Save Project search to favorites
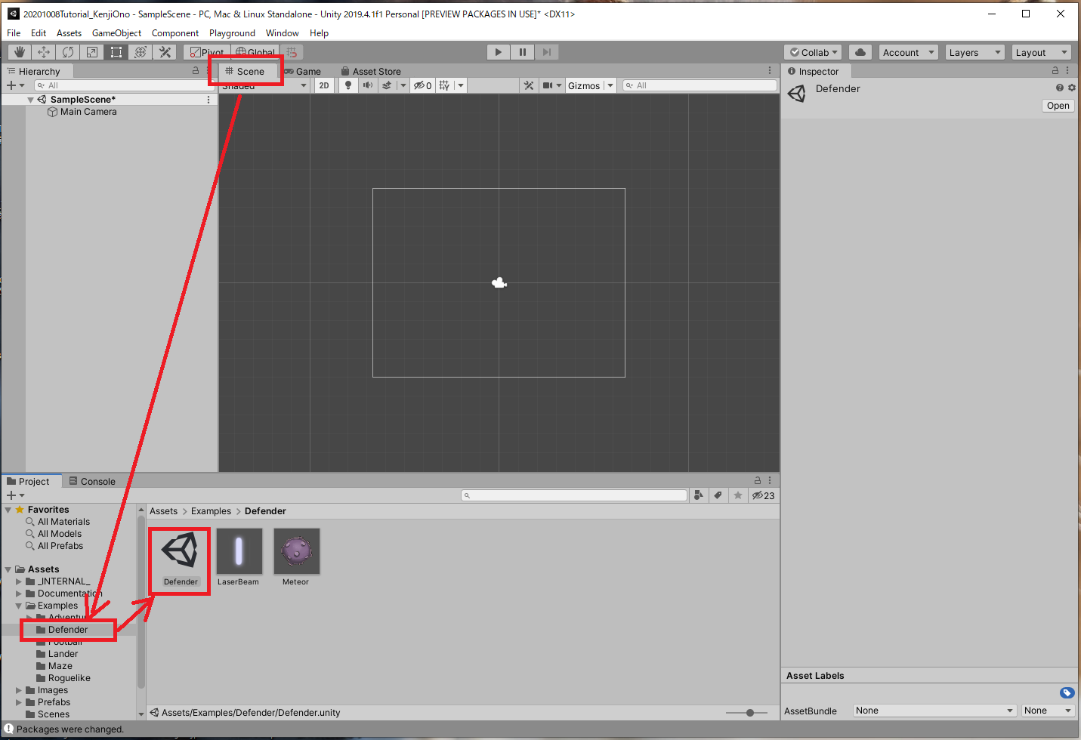 (x=738, y=495)
